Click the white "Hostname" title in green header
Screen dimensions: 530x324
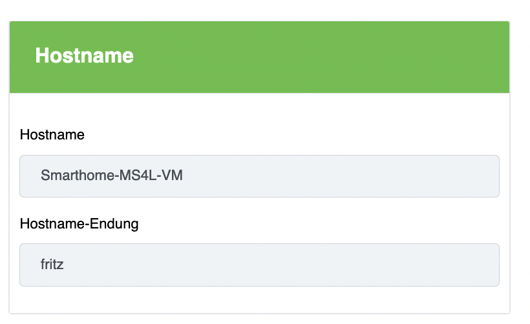point(84,56)
